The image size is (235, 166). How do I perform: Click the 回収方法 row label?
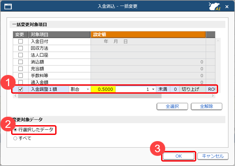click(40, 48)
